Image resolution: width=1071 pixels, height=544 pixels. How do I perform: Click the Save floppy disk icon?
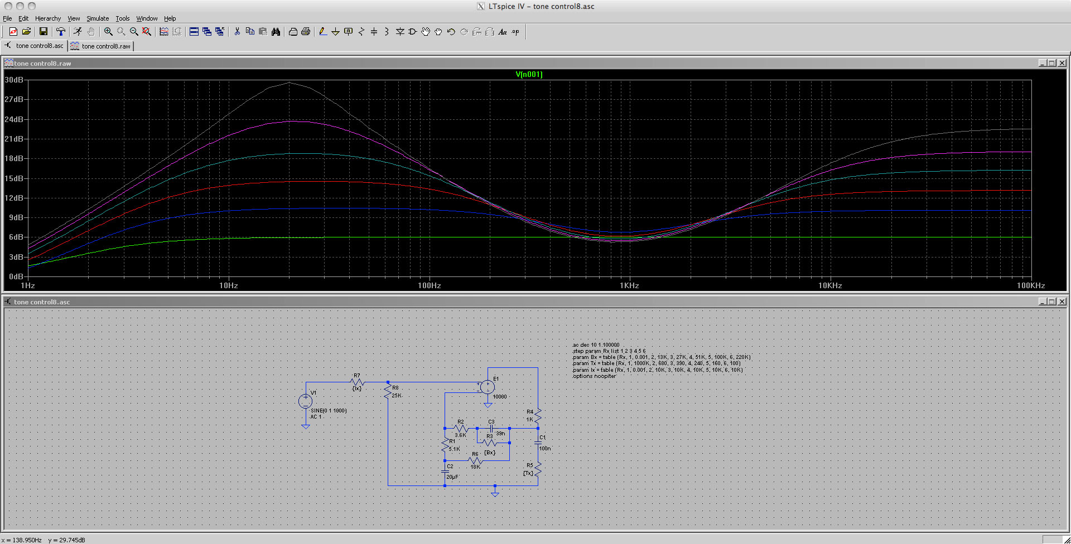43,32
